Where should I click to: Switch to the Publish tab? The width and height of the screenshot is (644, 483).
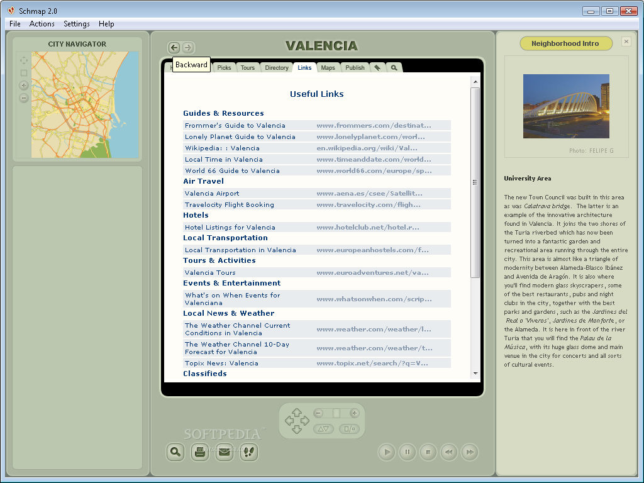pos(355,68)
